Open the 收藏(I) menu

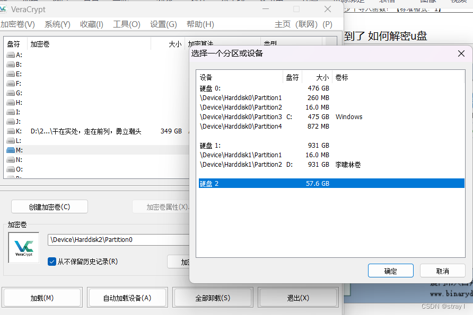coord(92,24)
